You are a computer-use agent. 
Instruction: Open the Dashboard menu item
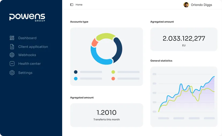[x=27, y=38]
